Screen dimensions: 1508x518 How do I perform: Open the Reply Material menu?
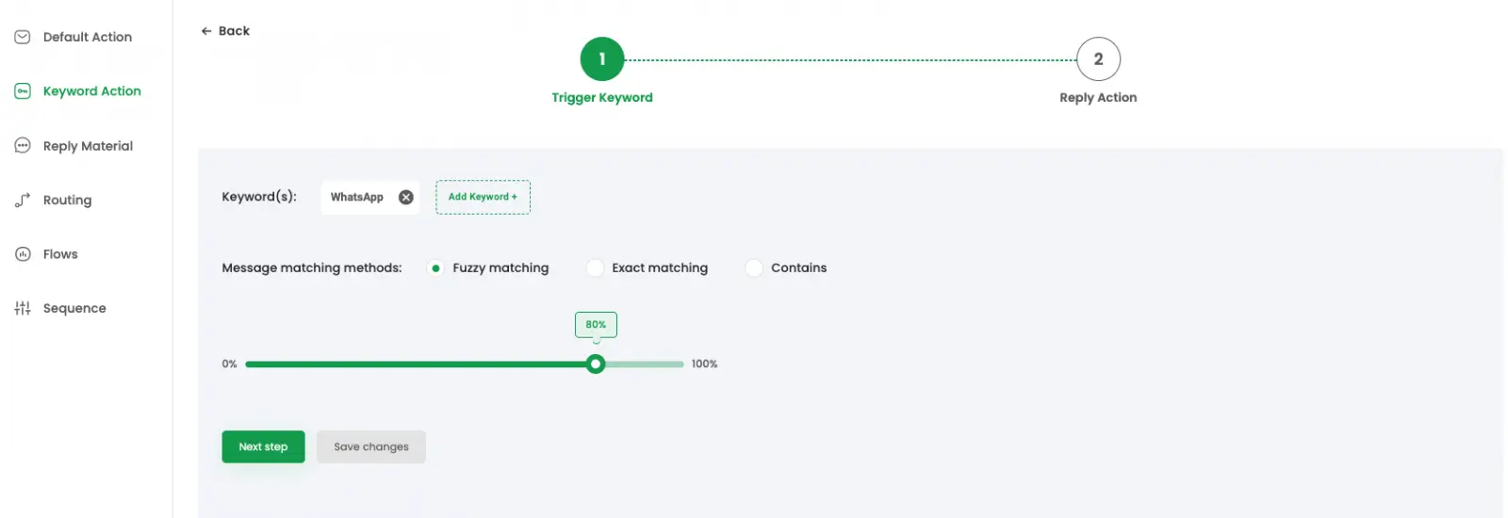pos(88,146)
